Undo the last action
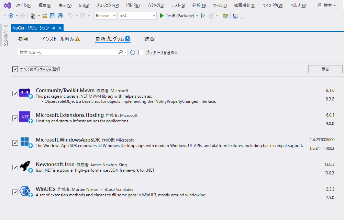This screenshot has width=344, height=220. (x=70, y=16)
